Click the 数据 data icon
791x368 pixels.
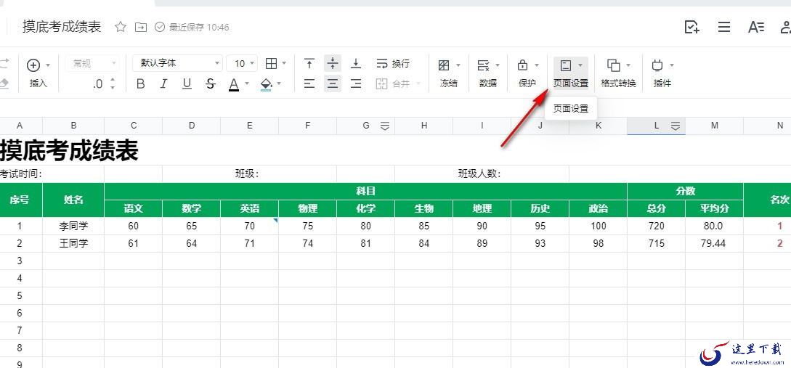(483, 65)
